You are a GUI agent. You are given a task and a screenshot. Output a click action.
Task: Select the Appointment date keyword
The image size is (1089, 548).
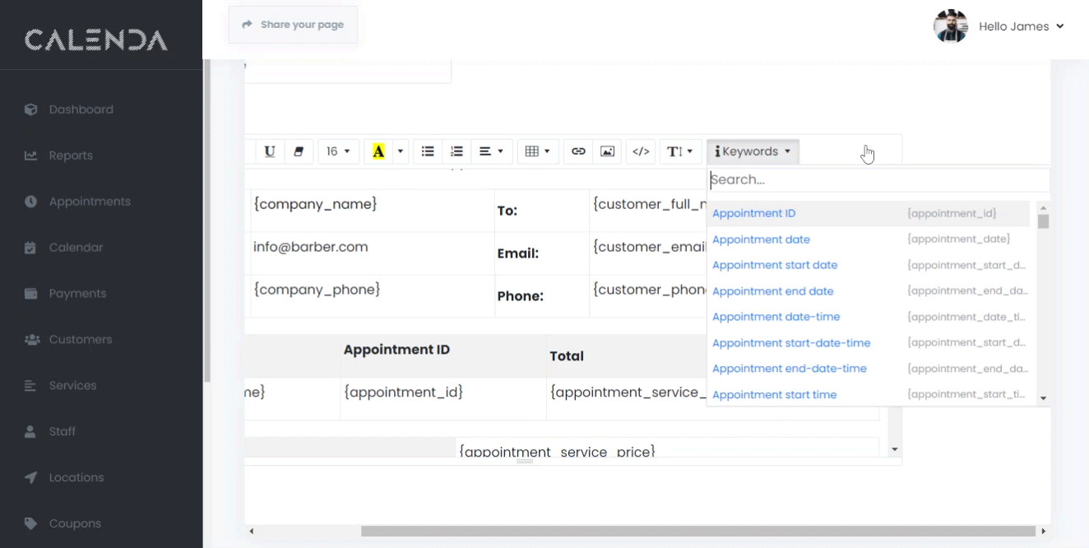click(761, 239)
